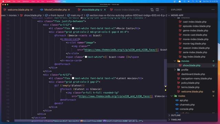Click the profile folder icon
Viewport: 220px width, 124px height.
178,70
